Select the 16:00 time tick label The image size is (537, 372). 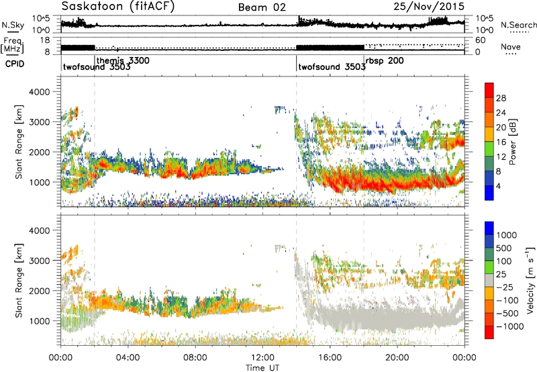click(x=330, y=358)
